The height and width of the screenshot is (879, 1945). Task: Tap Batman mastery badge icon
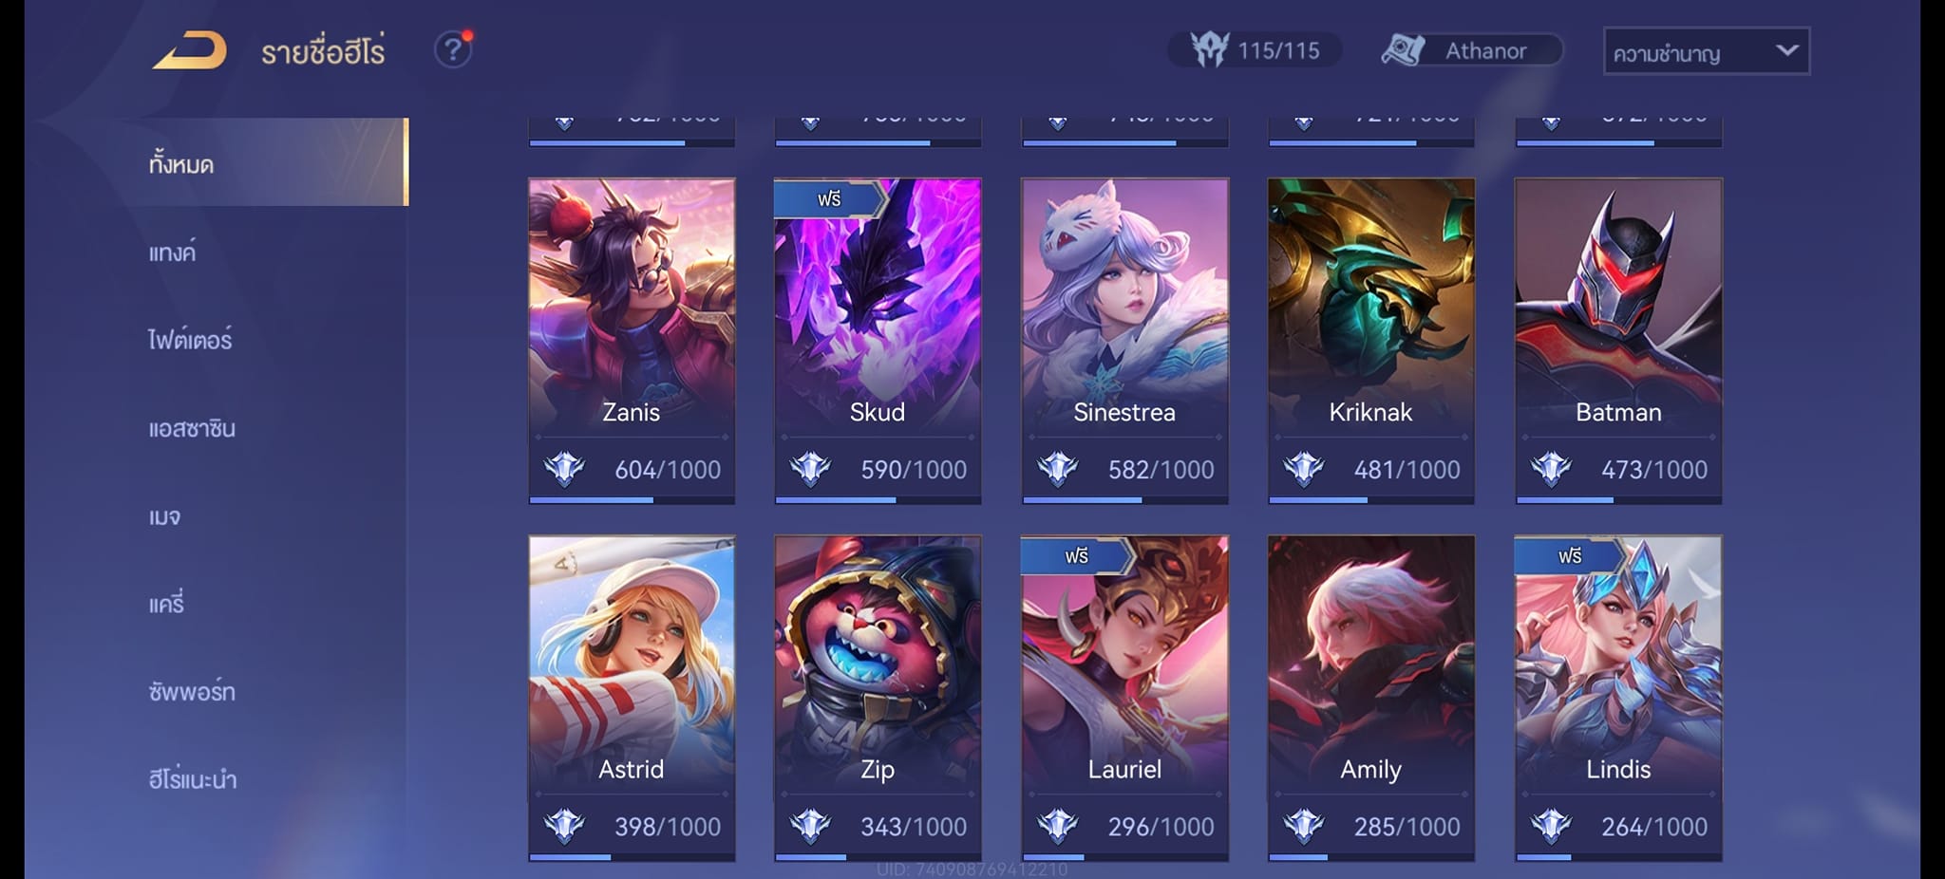click(1551, 469)
